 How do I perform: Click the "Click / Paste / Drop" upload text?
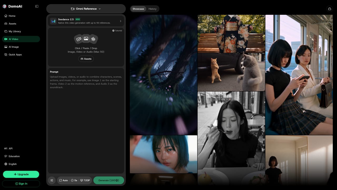point(86,48)
